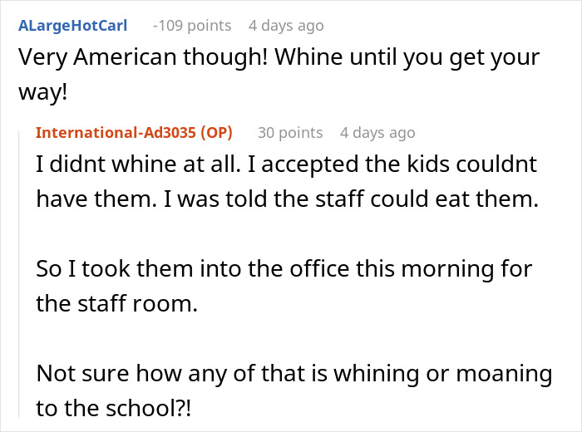The image size is (582, 432).
Task: Click the -109 points score
Action: 192,26
